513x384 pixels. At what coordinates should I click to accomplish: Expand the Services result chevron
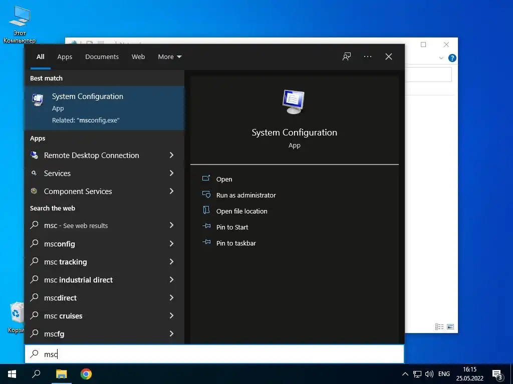171,173
